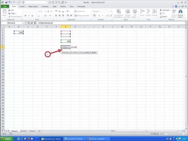The image size is (188, 141).
Task: Click Increase Indent icon
Action: click(71, 15)
